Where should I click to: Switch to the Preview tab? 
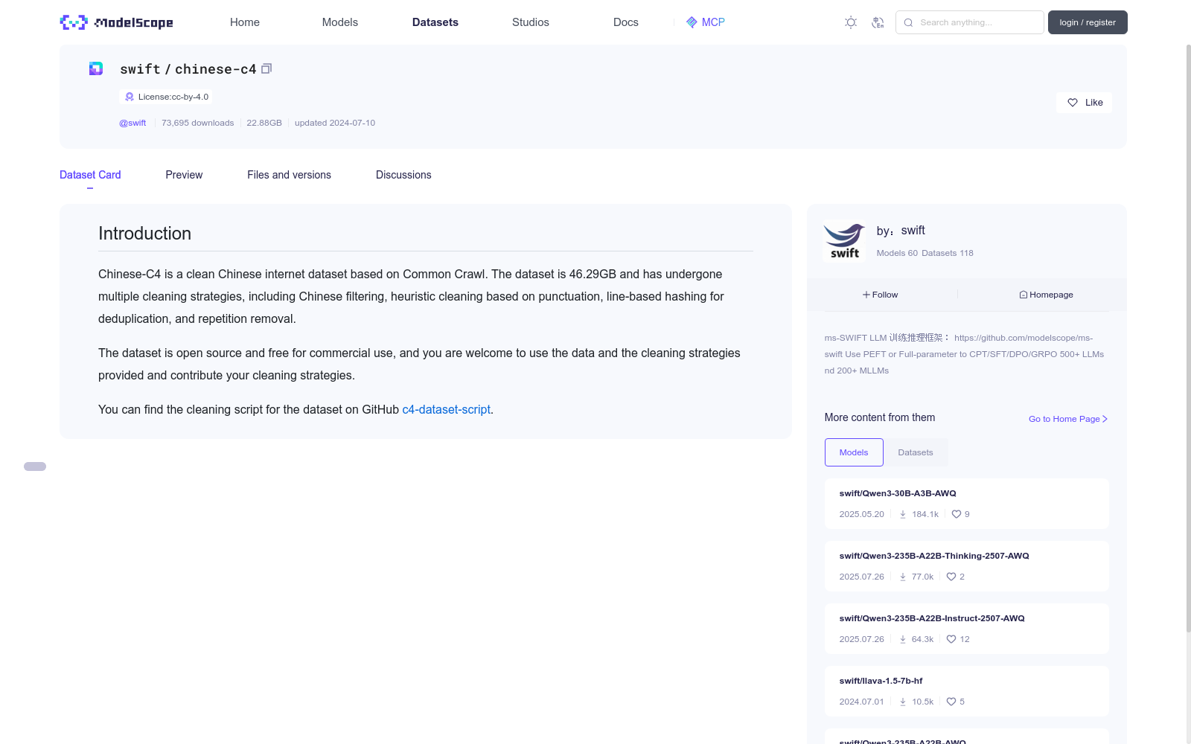(184, 175)
